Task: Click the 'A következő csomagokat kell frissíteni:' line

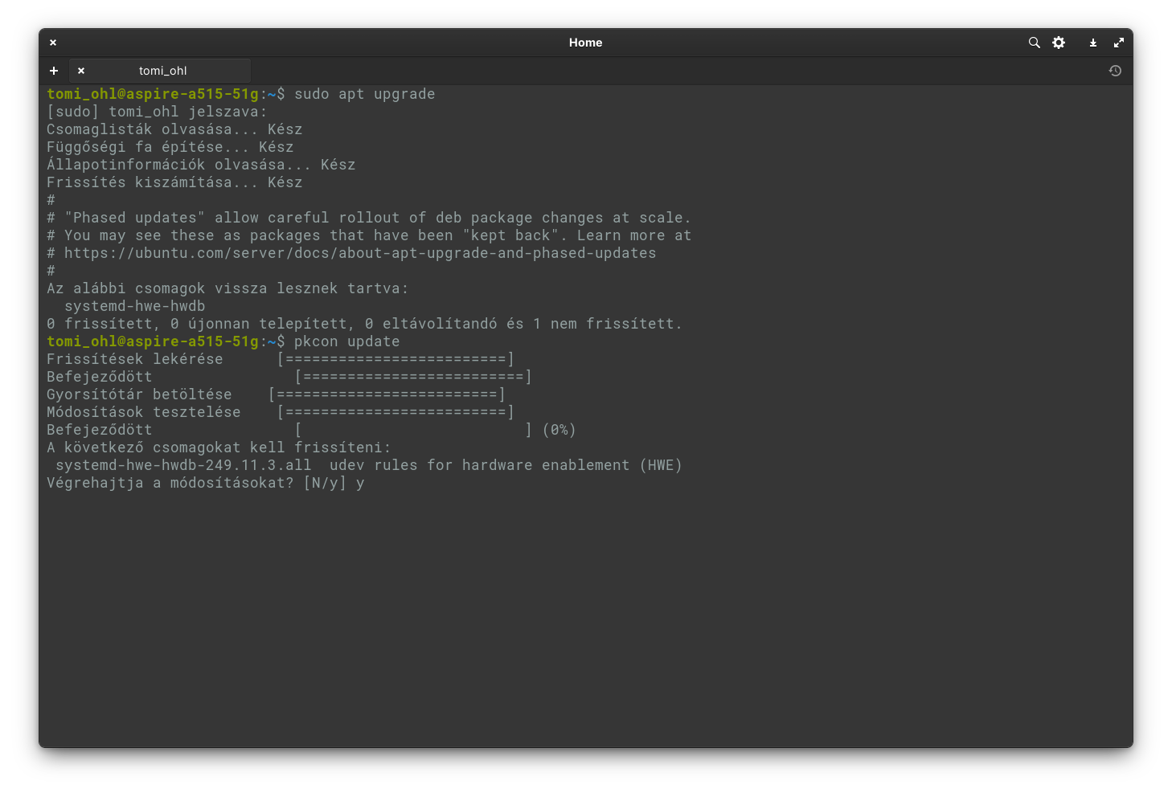Action: (x=219, y=448)
